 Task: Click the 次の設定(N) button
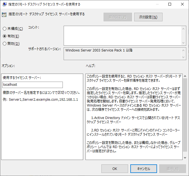148,17
